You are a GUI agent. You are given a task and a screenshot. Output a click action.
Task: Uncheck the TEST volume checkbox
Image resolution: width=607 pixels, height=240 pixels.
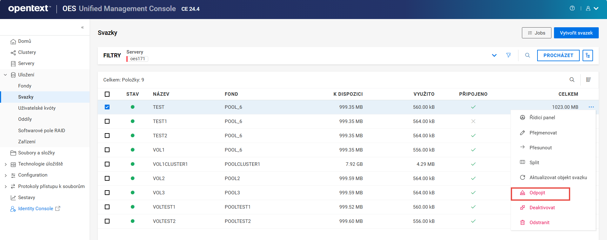(x=107, y=107)
